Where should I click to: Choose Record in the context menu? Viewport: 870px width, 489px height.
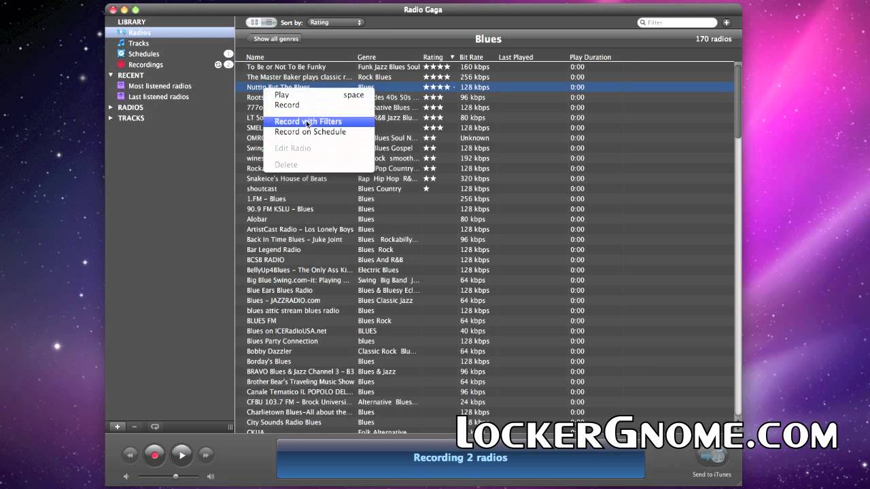pos(319,105)
